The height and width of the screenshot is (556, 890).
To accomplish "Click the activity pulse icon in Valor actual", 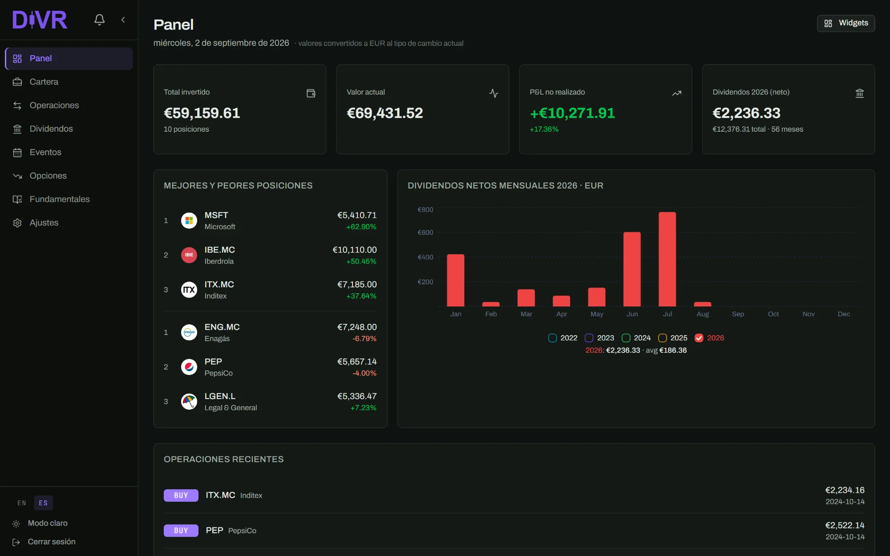I will [x=494, y=93].
